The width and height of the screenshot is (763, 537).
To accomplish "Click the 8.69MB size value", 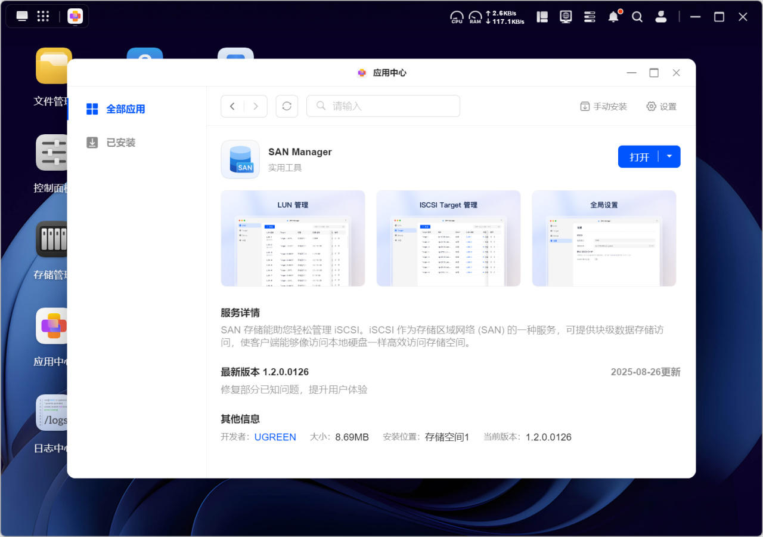I will (x=352, y=437).
